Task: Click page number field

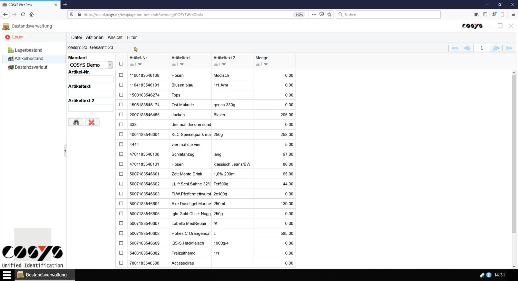Action: click(x=482, y=48)
